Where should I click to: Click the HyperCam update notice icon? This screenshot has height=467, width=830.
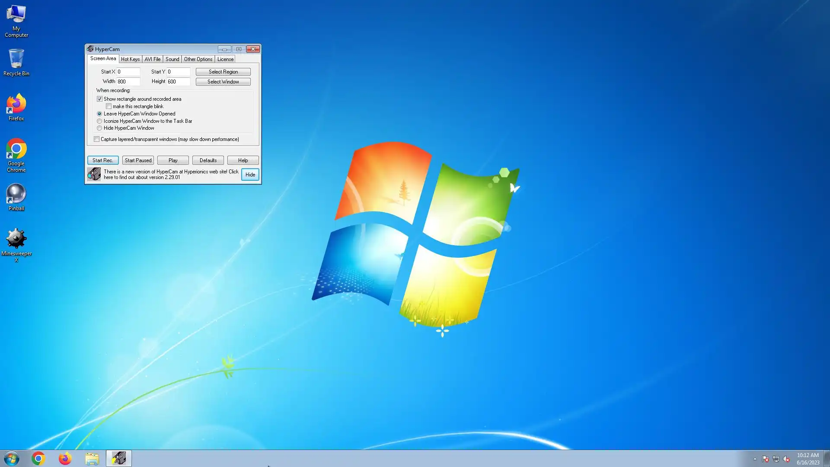click(94, 174)
